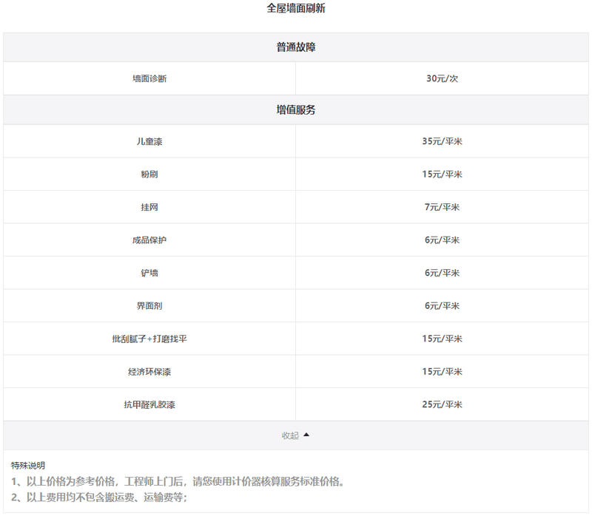This screenshot has height=516, width=592.
Task: Click the upward triangle icon beside 收起
Action: (306, 435)
